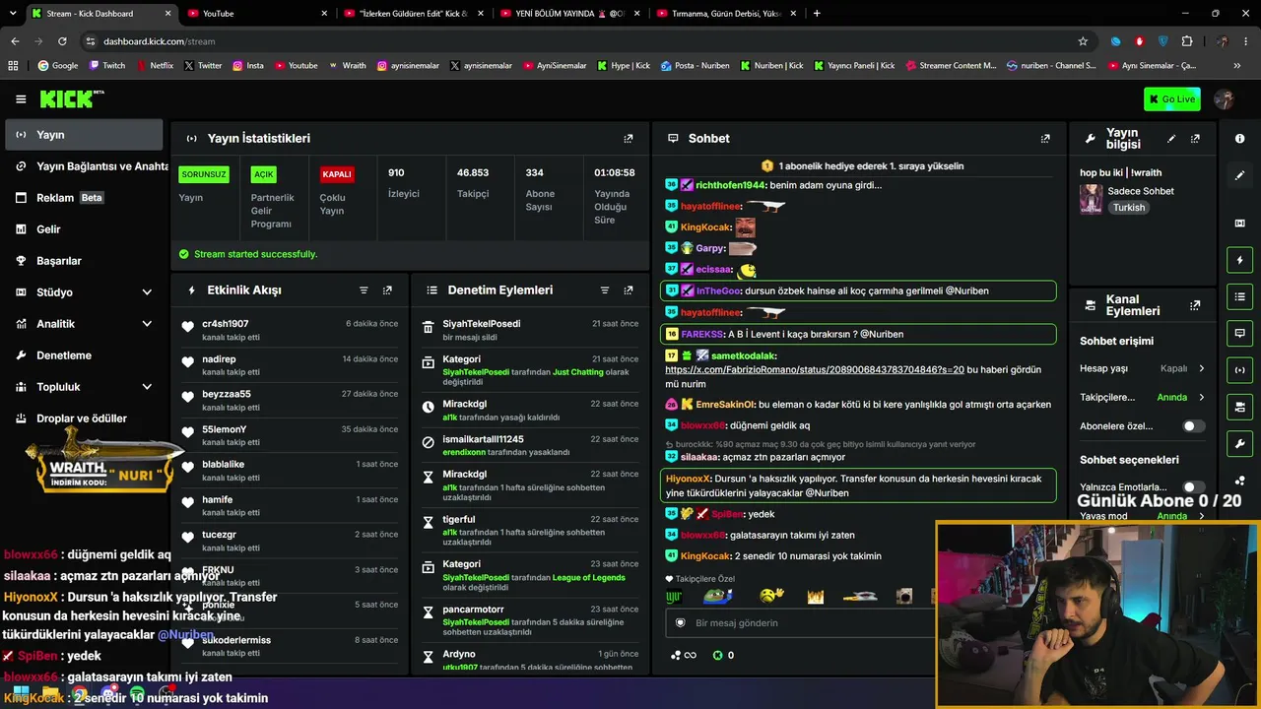Pop out the Kanal Eylemleri panel

1195,305
